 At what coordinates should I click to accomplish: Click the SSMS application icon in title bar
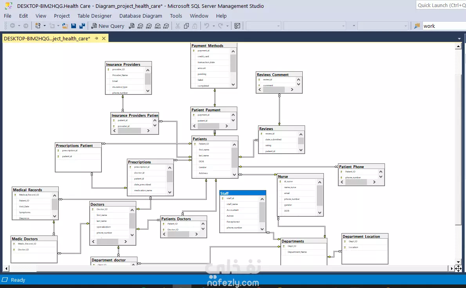(x=8, y=5)
